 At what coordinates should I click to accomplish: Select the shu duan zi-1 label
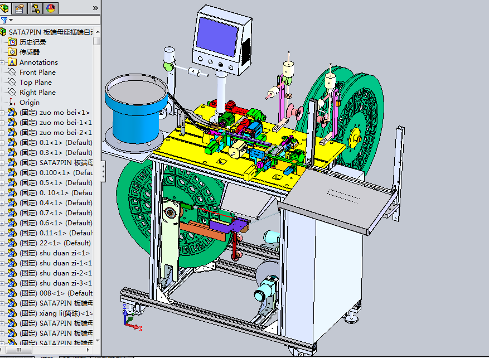click(x=56, y=263)
